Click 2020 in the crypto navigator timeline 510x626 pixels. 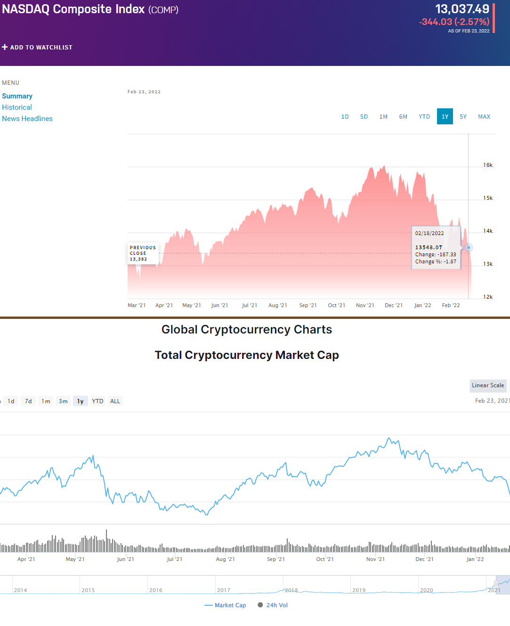pyautogui.click(x=427, y=590)
